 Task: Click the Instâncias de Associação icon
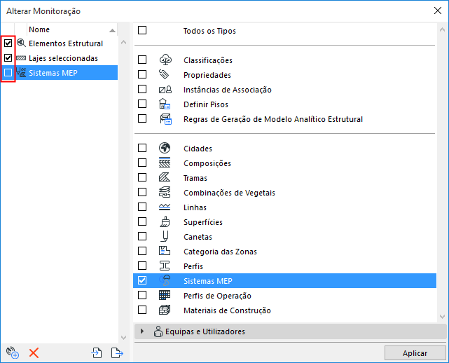165,90
